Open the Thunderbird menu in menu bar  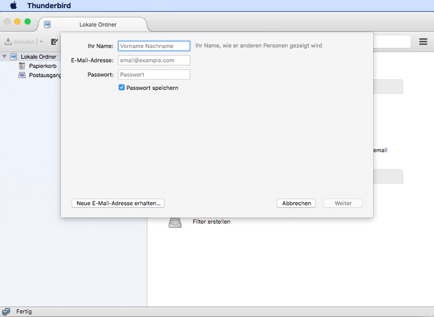coord(49,6)
